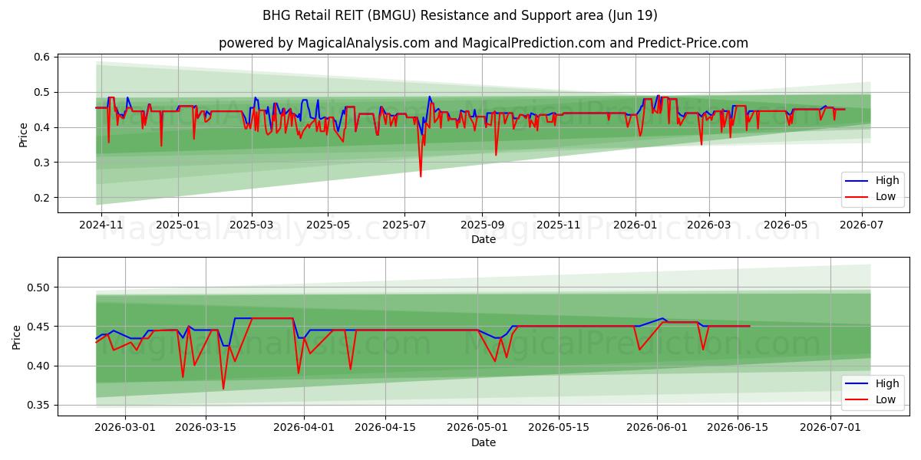Viewport: 921px width, 460px height.
Task: Click the '2026-03' date tick label
Action: point(708,225)
